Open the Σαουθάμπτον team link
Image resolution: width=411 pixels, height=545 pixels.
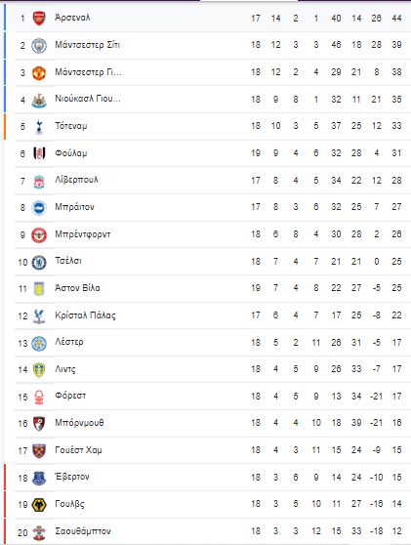(x=83, y=531)
